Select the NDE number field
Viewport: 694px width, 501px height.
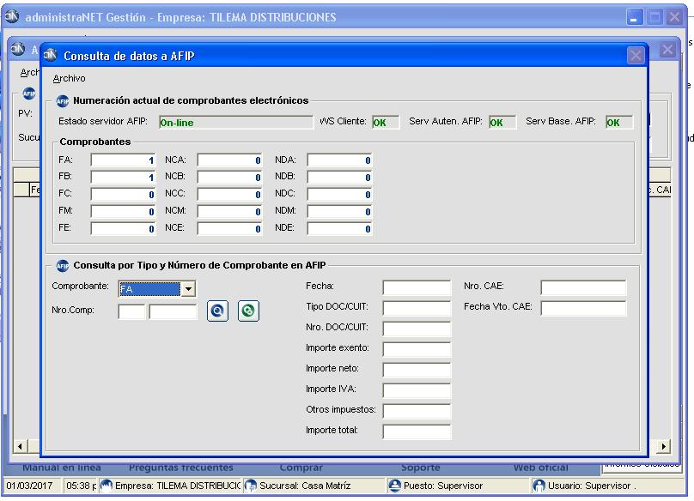(339, 228)
